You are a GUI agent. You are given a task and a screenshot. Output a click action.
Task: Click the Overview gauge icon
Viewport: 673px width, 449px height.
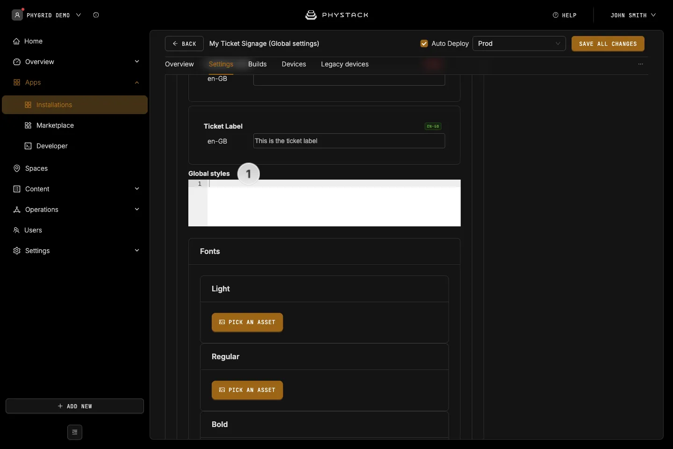click(17, 62)
